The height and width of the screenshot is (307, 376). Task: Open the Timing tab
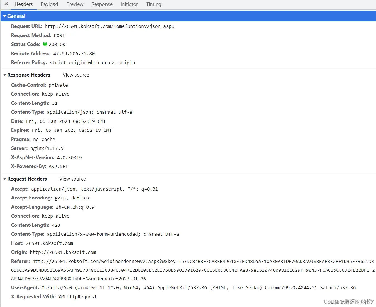154,4
